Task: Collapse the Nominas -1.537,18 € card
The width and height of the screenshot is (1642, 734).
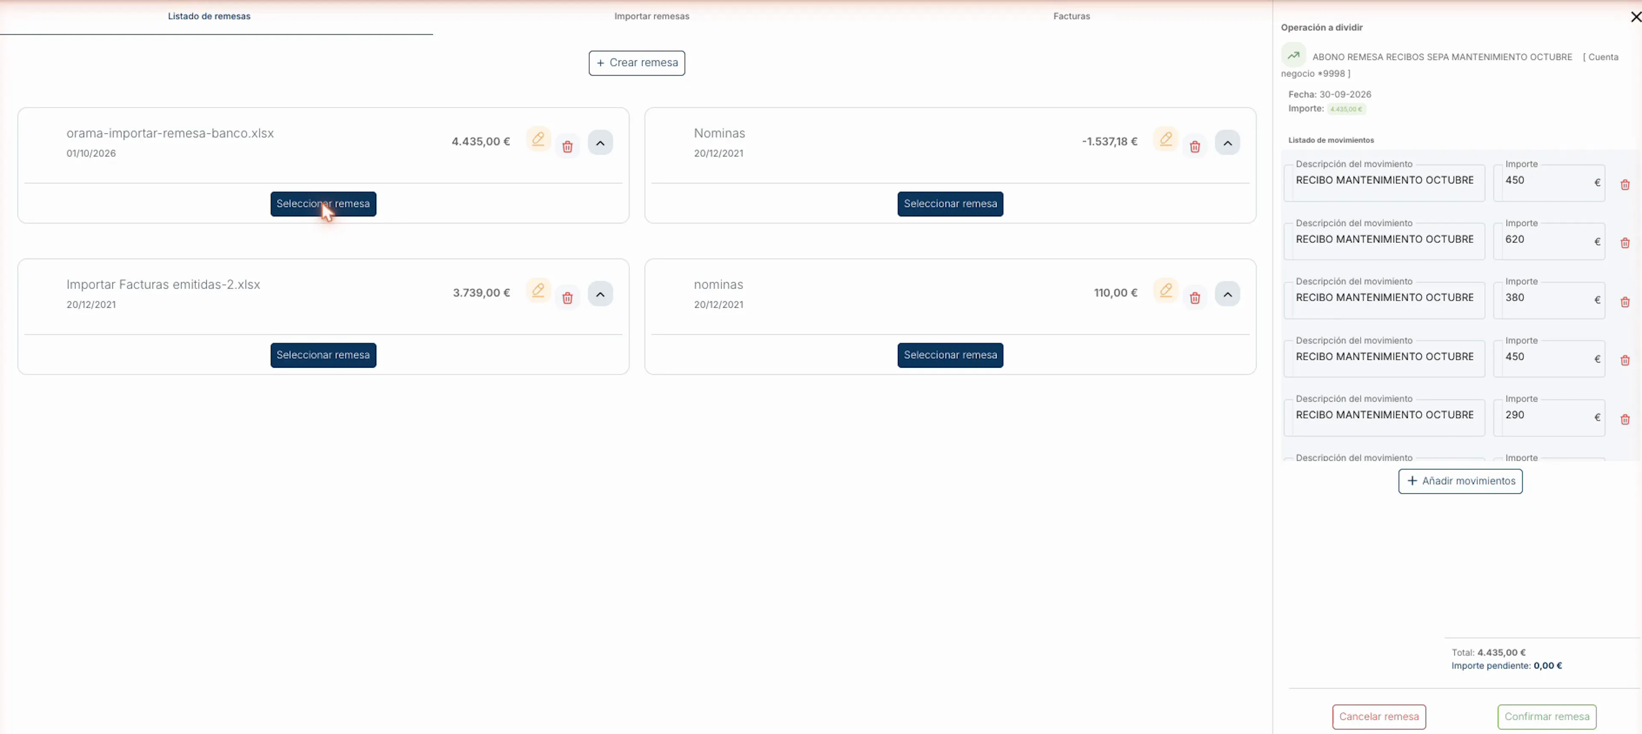Action: pos(1227,143)
